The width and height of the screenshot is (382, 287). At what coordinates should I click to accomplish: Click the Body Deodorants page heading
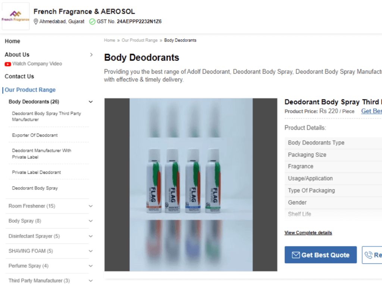pos(141,58)
